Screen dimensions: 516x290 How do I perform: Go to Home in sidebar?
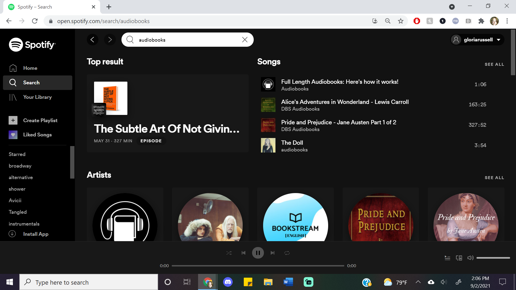click(30, 68)
